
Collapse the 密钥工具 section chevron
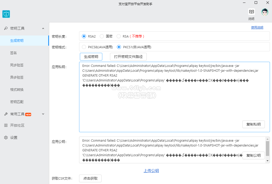[x=43, y=28]
